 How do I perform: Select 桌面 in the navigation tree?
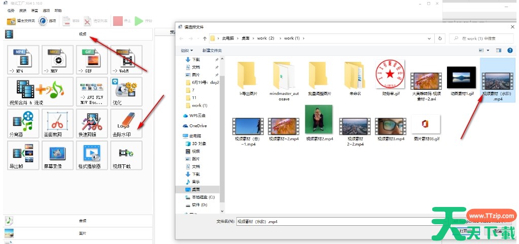coord(195,189)
